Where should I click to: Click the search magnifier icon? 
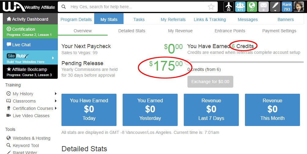pyautogui.click(x=64, y=7)
